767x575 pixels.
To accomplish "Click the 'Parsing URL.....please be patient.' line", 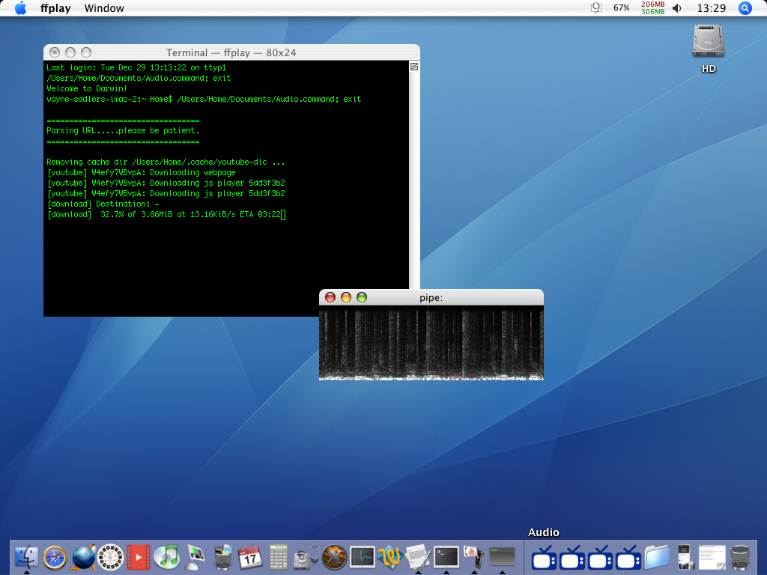I will coord(123,130).
